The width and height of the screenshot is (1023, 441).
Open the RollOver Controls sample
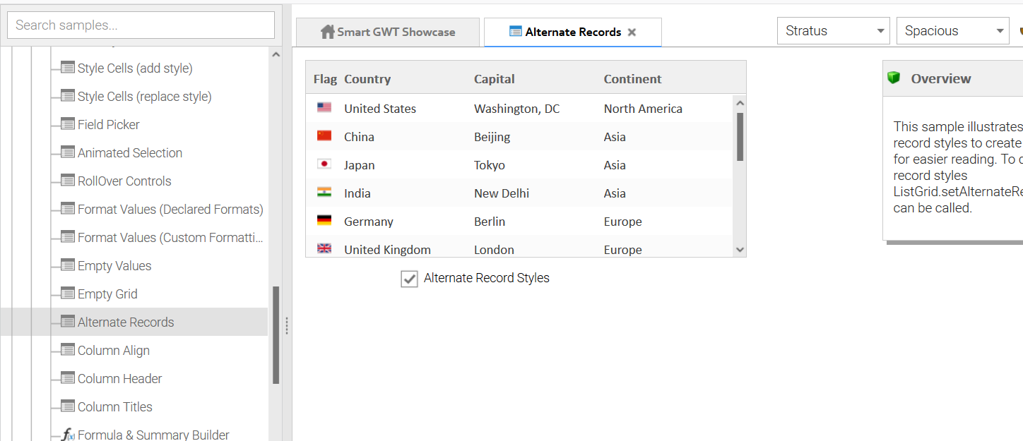pyautogui.click(x=124, y=181)
